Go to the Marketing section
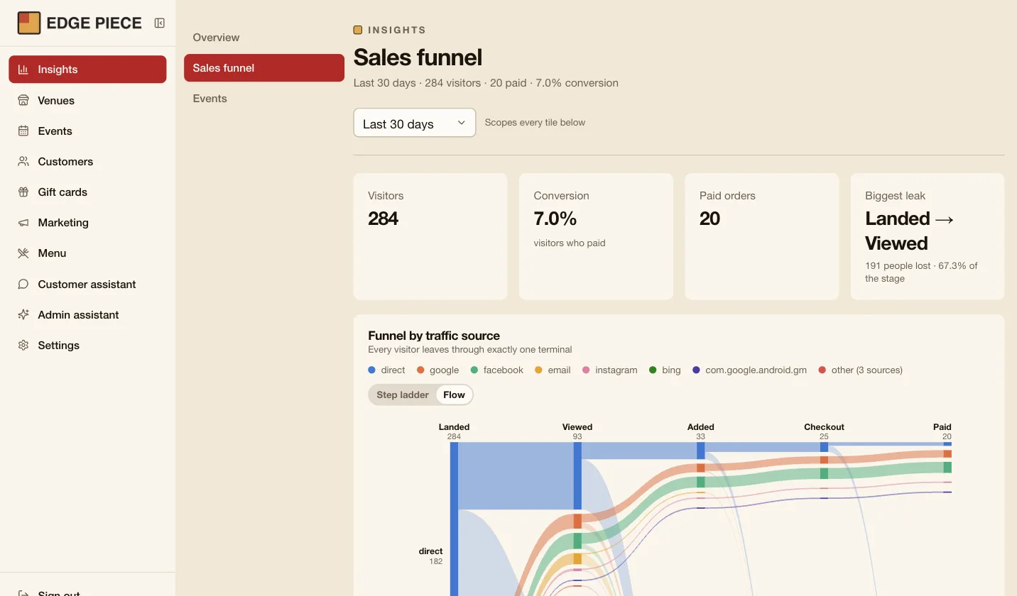This screenshot has height=596, width=1017. click(x=87, y=222)
